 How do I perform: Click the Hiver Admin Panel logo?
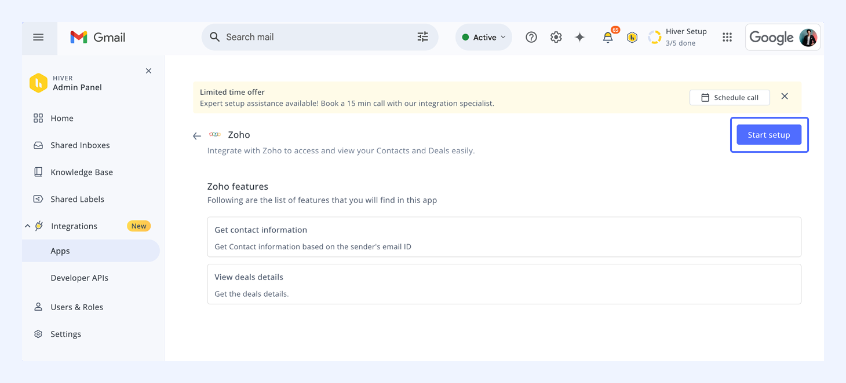coord(38,83)
